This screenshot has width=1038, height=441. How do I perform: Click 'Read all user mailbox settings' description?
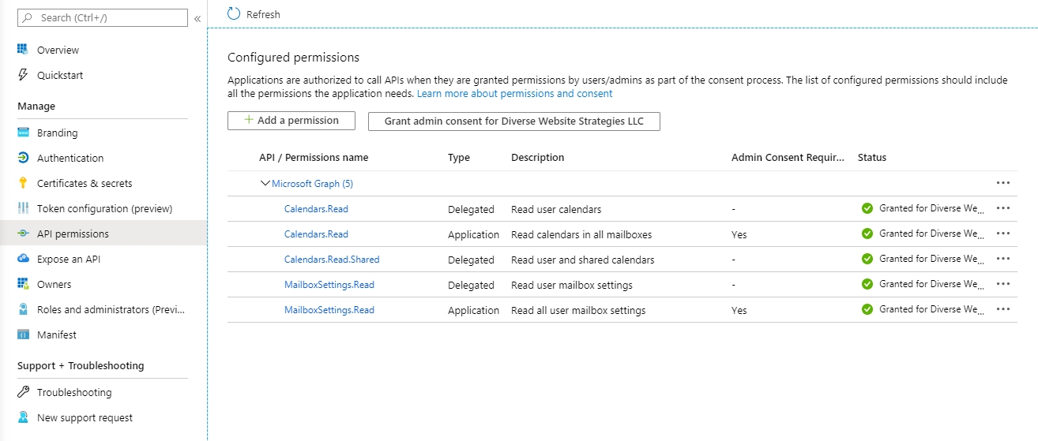578,310
